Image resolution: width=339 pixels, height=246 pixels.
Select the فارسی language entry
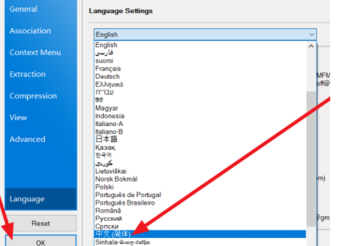tap(200, 53)
